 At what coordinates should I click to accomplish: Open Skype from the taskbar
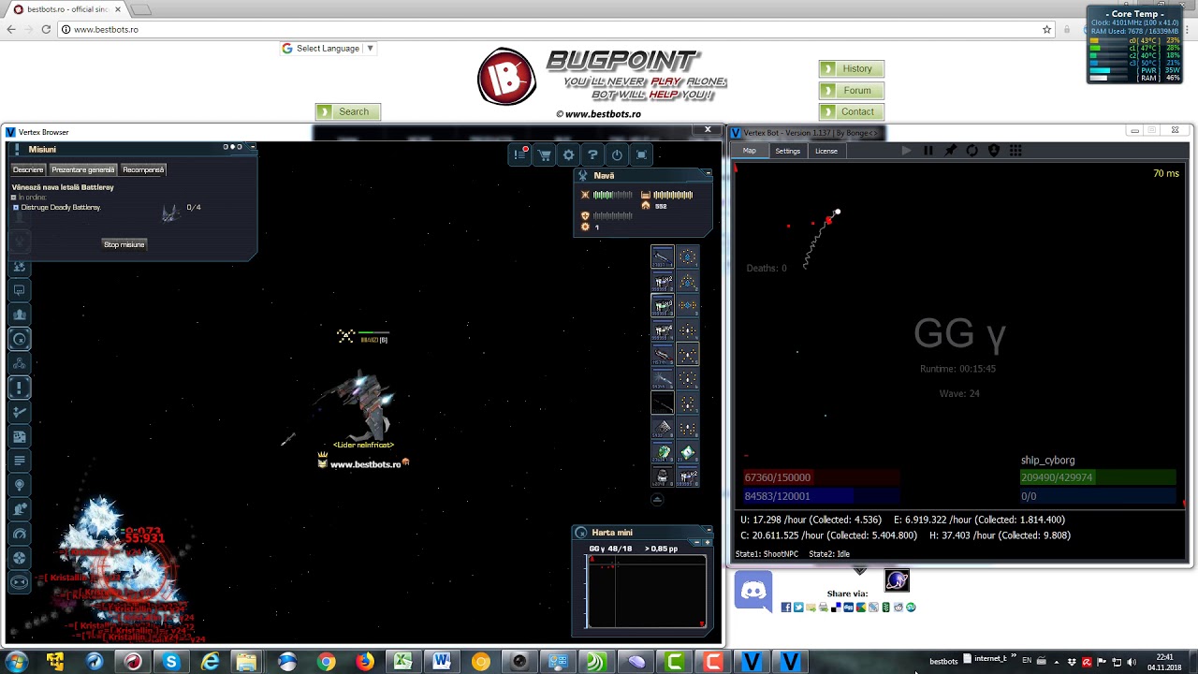click(x=171, y=662)
